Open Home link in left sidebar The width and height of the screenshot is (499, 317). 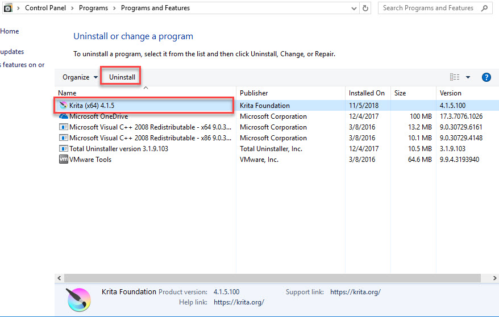[x=9, y=31]
